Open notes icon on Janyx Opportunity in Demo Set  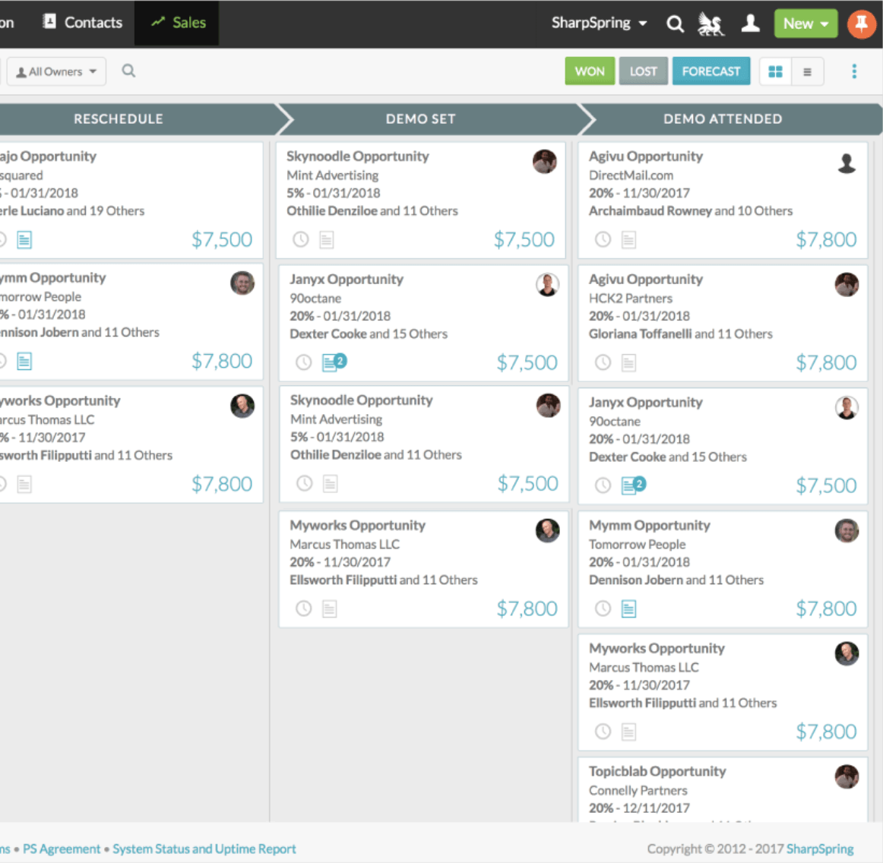(334, 362)
